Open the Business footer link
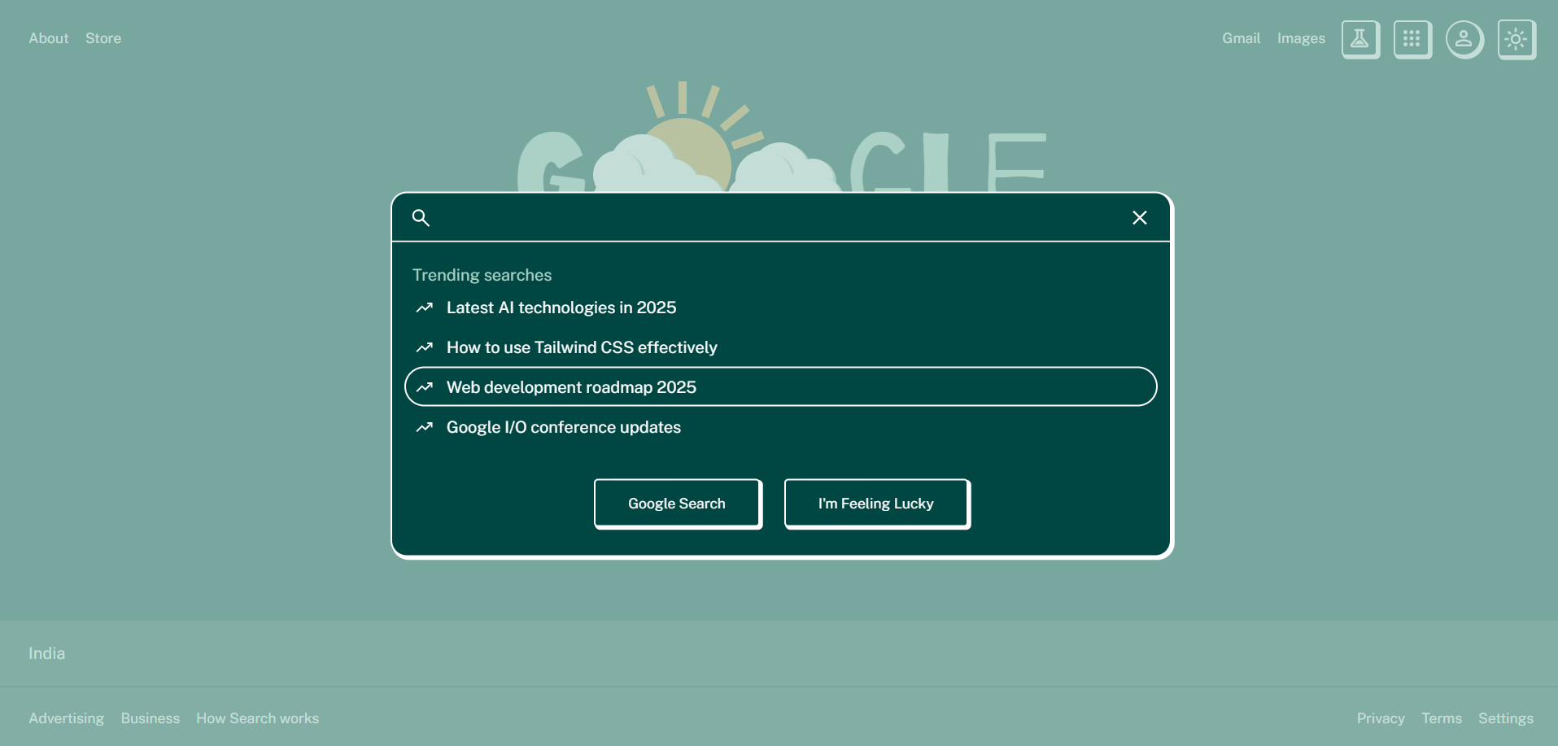This screenshot has height=746, width=1558. 151,718
